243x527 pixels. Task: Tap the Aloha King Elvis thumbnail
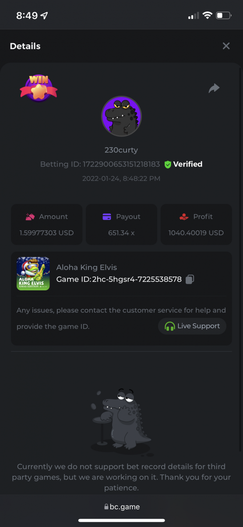33,274
